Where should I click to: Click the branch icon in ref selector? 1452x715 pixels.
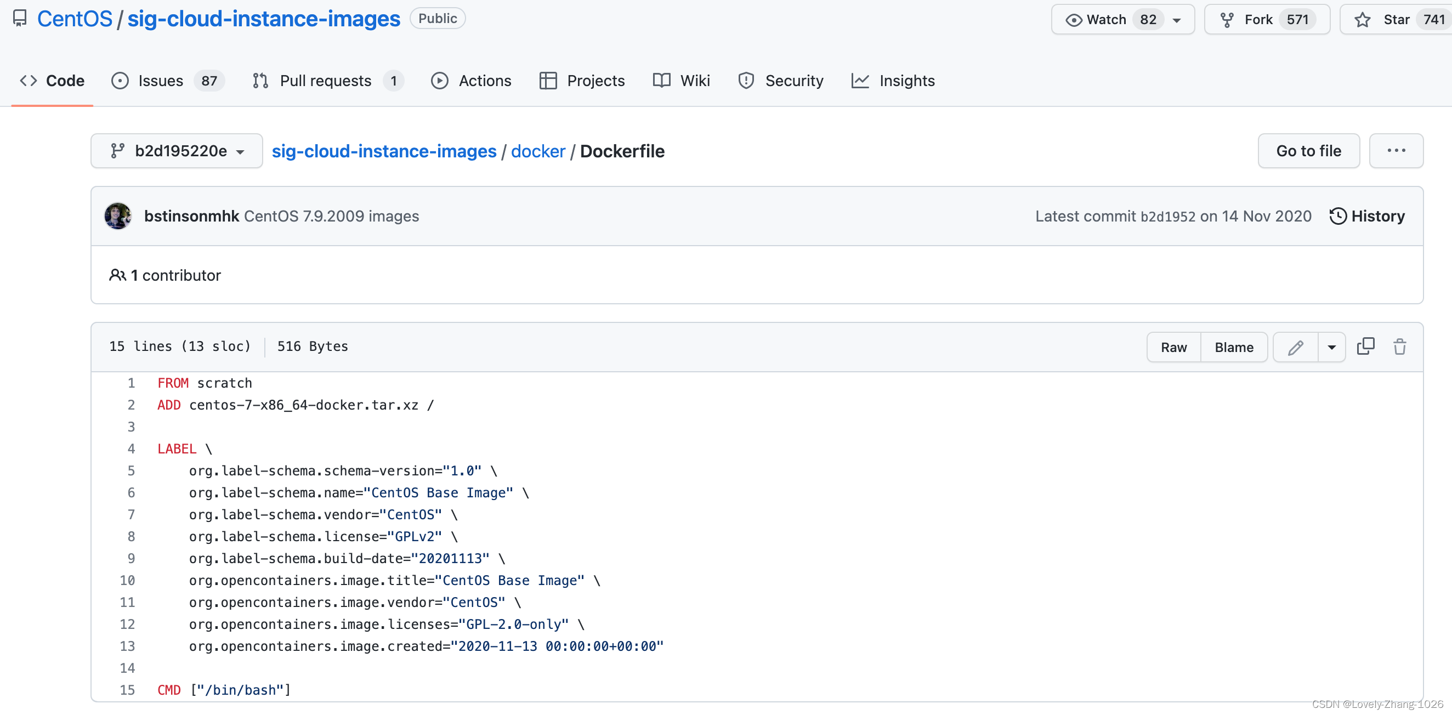click(117, 150)
